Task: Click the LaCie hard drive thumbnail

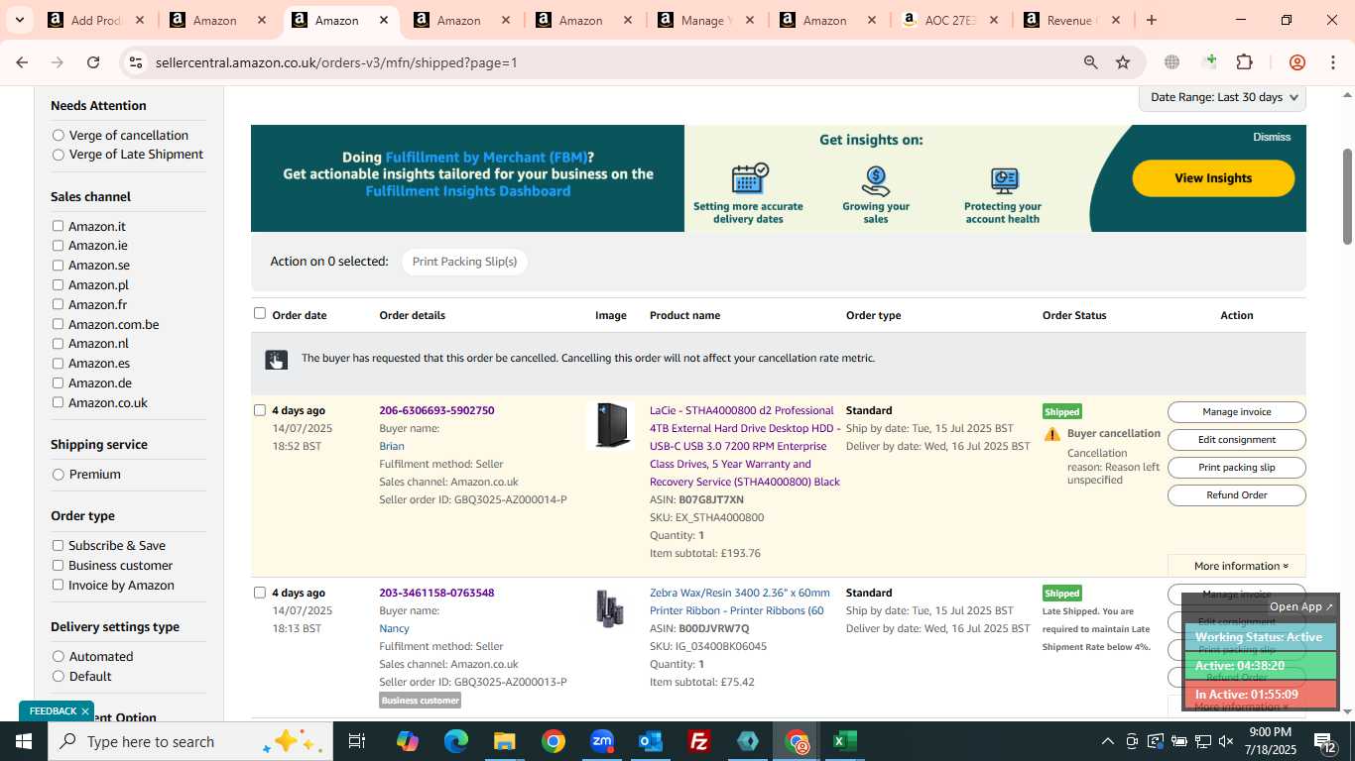Action: coord(613,425)
